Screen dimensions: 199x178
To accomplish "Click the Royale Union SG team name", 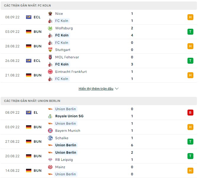I will [x=69, y=116].
